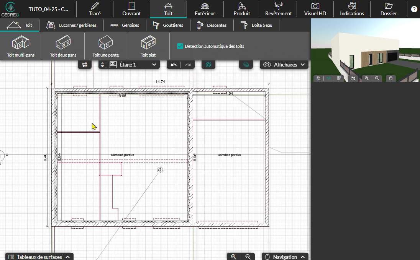Select the Toit multi-pans roof tool
The width and height of the screenshot is (420, 260).
[21, 46]
